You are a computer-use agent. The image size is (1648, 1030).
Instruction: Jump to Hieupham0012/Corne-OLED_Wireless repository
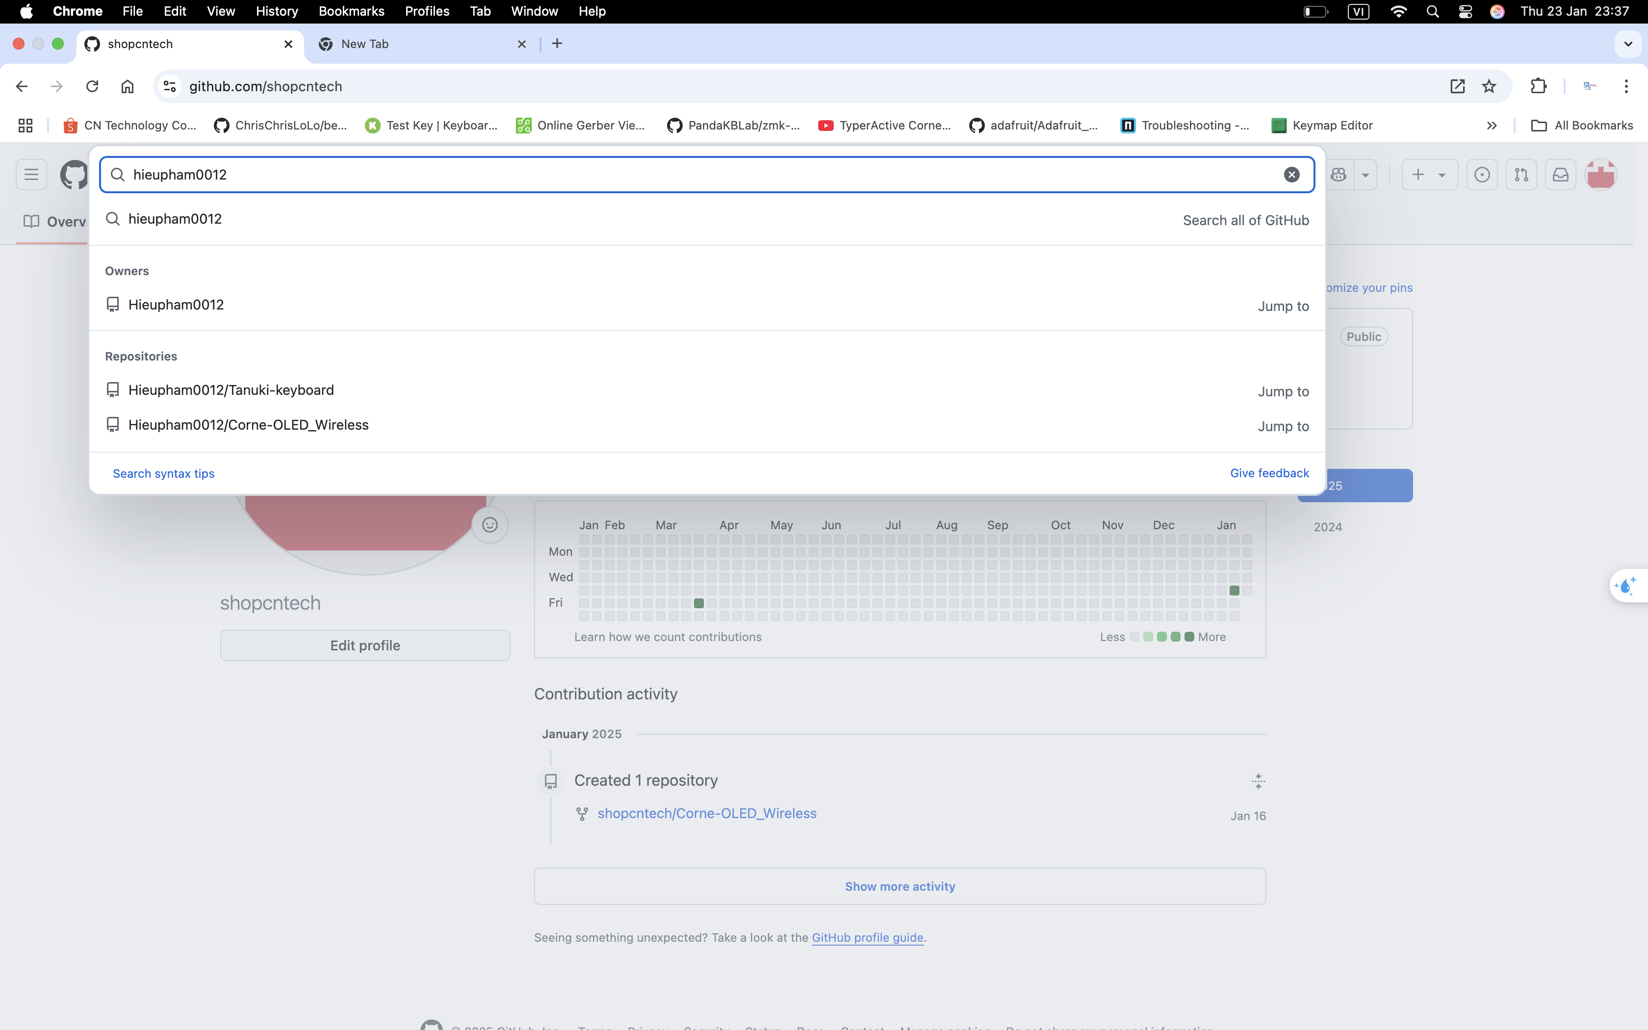click(x=707, y=425)
